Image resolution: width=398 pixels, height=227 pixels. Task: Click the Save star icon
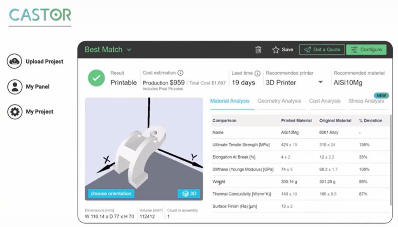[x=276, y=50]
